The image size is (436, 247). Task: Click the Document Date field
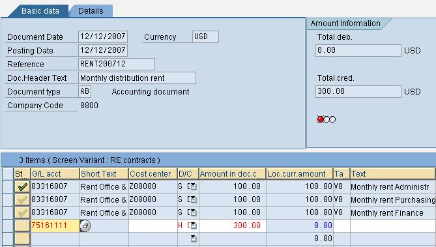click(103, 36)
